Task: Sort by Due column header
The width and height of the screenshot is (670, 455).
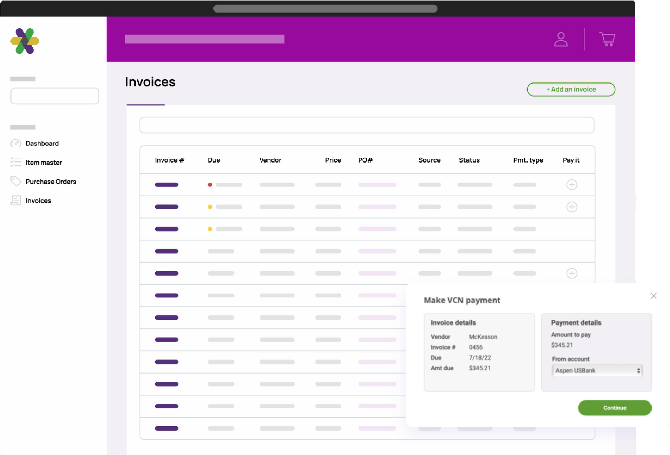Action: [x=214, y=160]
